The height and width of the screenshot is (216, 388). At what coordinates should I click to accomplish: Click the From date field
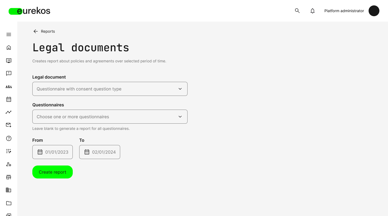tap(53, 152)
